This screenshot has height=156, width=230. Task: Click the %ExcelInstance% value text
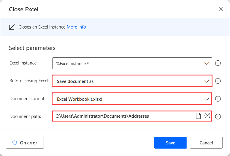tap(73, 64)
